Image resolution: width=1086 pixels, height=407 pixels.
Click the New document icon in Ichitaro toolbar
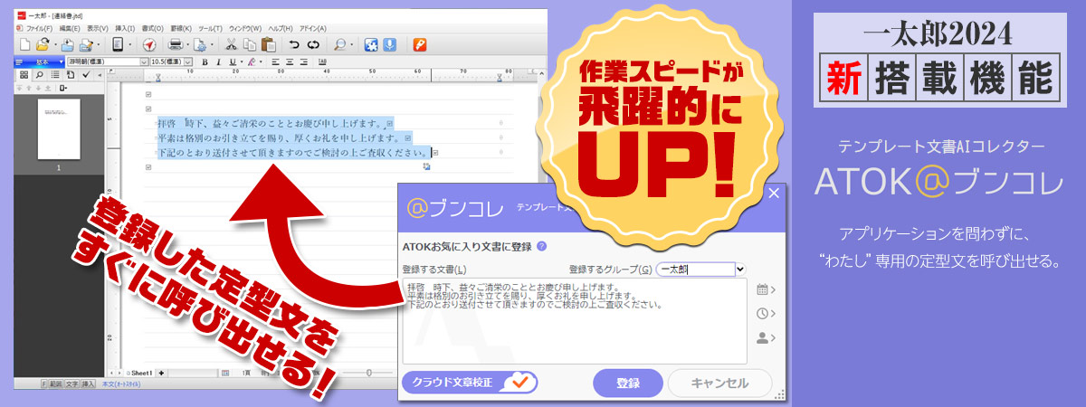coord(26,43)
